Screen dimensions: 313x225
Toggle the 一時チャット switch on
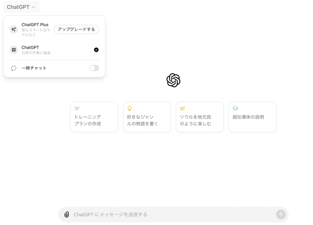(94, 68)
